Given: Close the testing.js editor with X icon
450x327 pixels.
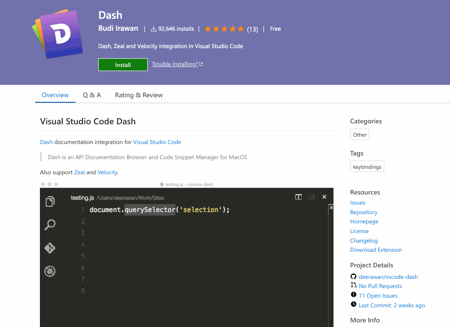Looking at the screenshot, I should (324, 197).
